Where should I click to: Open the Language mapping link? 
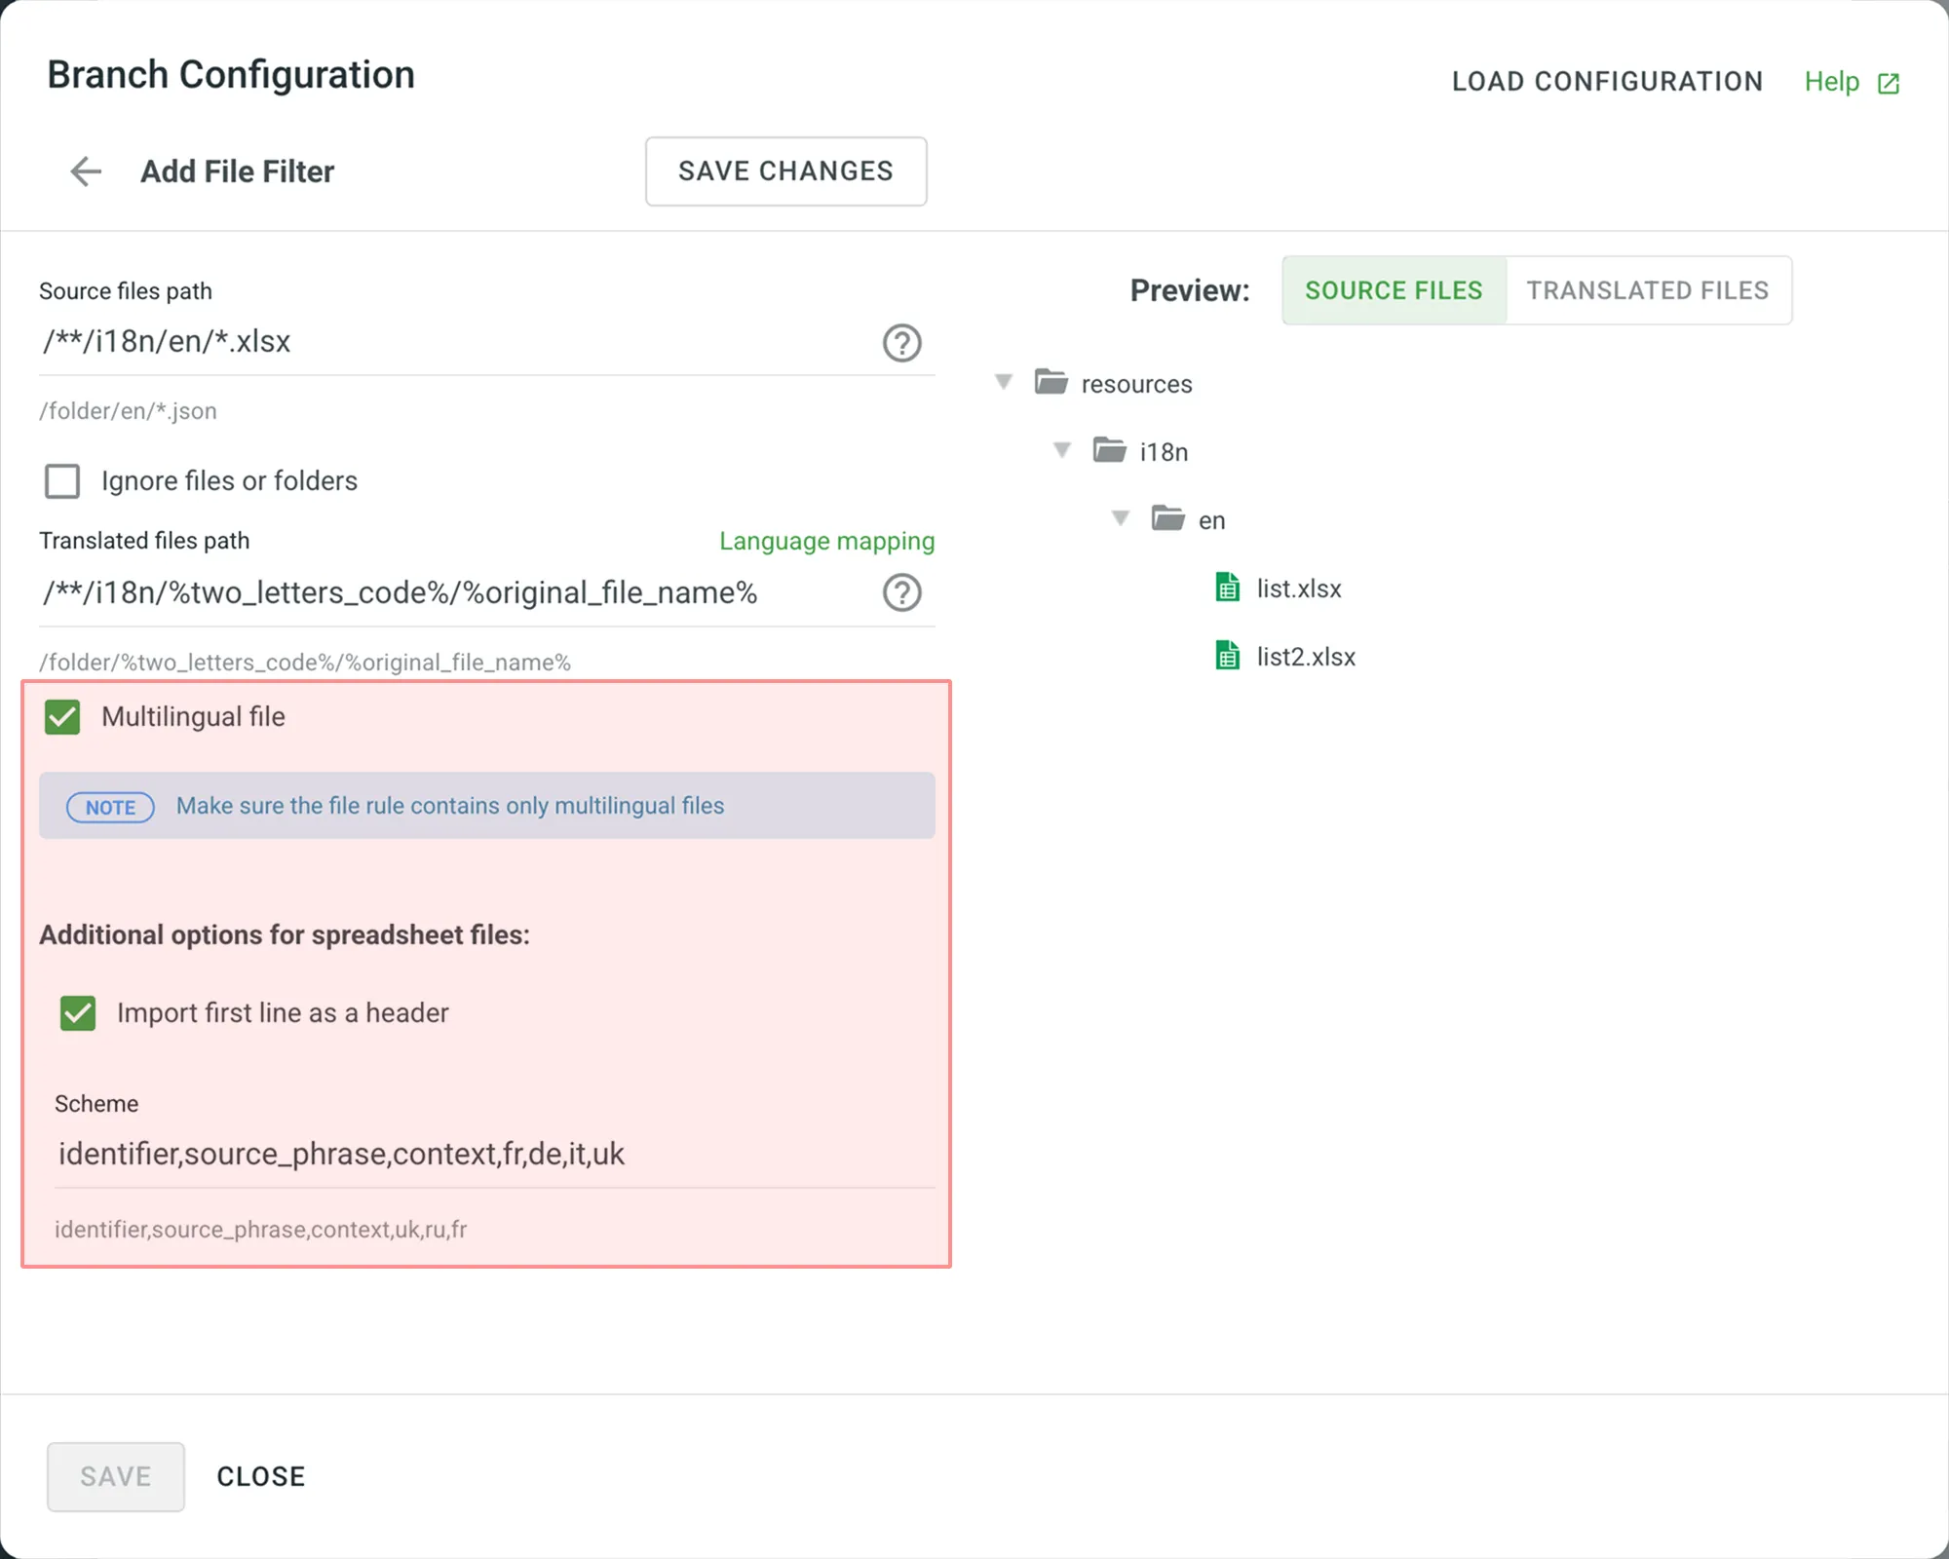point(826,542)
